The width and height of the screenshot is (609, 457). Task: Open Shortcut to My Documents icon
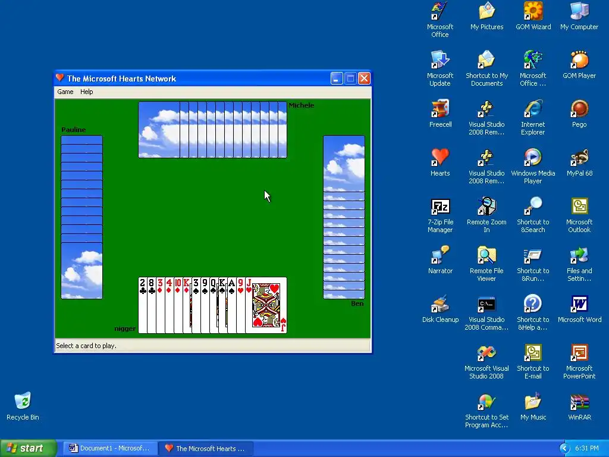(486, 69)
